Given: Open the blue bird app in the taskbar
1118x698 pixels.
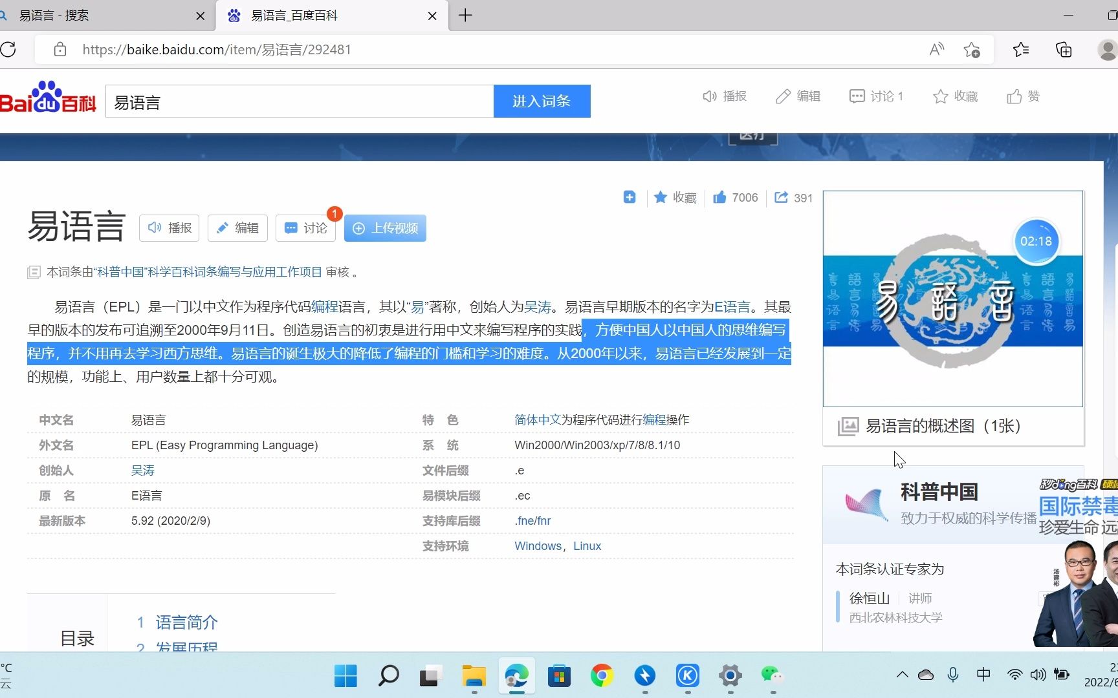Looking at the screenshot, I should pos(644,676).
